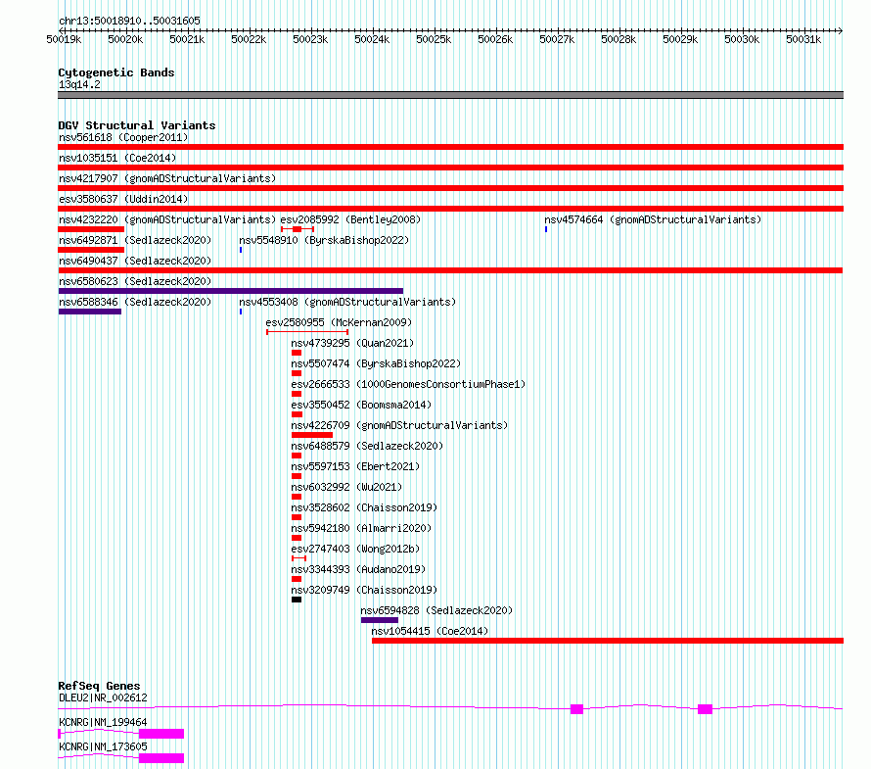Select nsv3209749 (Chaisson2019) label

point(364,590)
